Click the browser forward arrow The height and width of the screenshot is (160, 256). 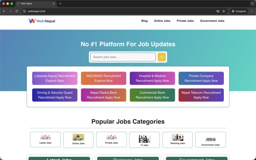[x=10, y=11]
